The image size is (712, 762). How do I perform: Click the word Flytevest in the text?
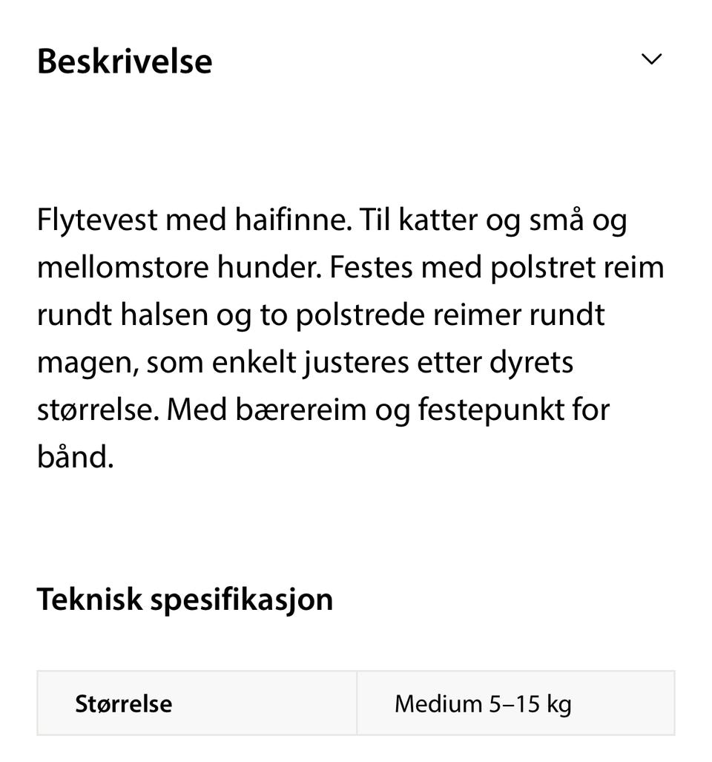click(95, 219)
